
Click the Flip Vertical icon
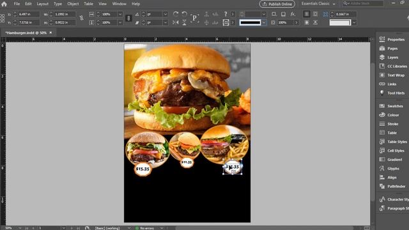(184, 22)
